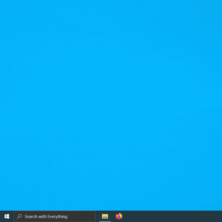Open File Explorer from the taskbar
The image size is (222, 222).
pos(105,216)
